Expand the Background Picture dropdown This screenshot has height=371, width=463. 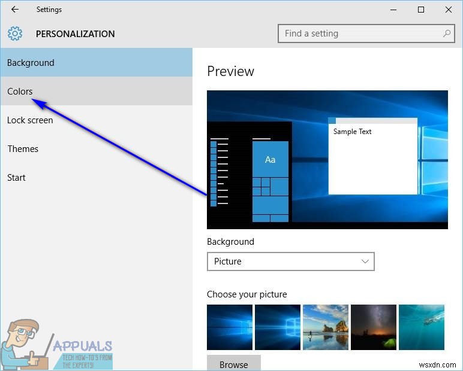point(291,261)
